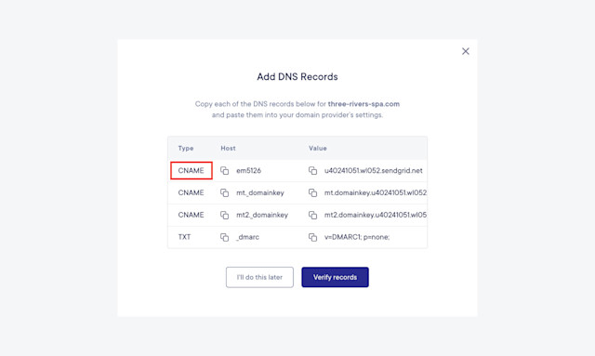Copy the mt.domainkey.u40241051 value
The image size is (595, 356).
[312, 192]
